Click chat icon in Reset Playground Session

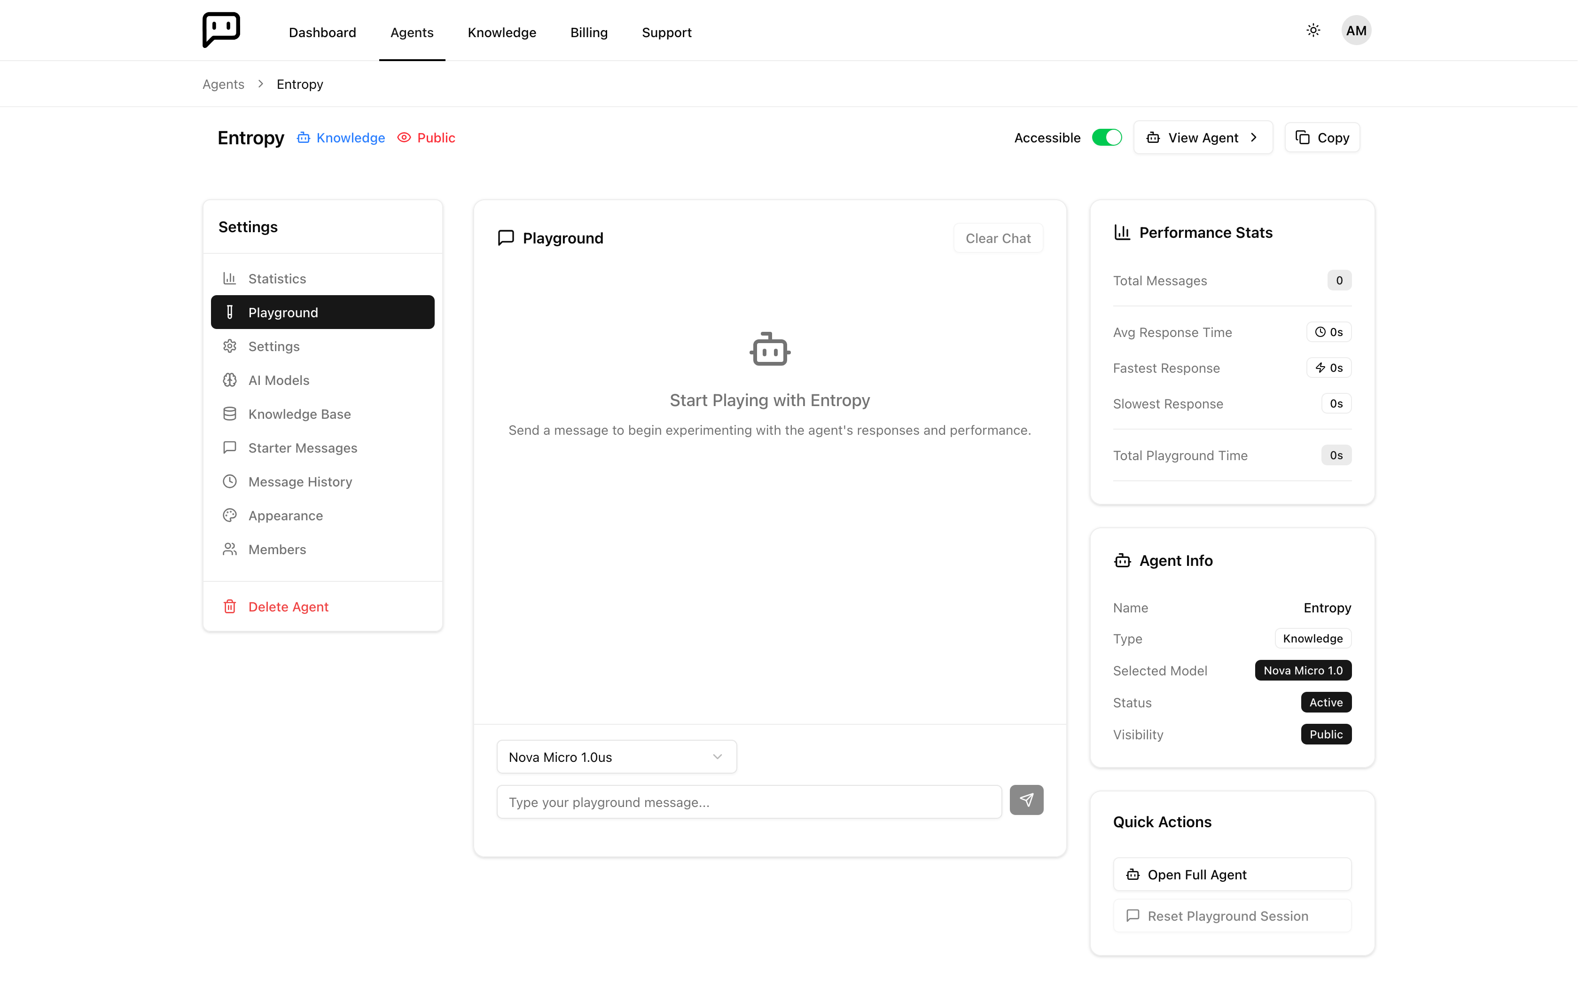(1133, 916)
